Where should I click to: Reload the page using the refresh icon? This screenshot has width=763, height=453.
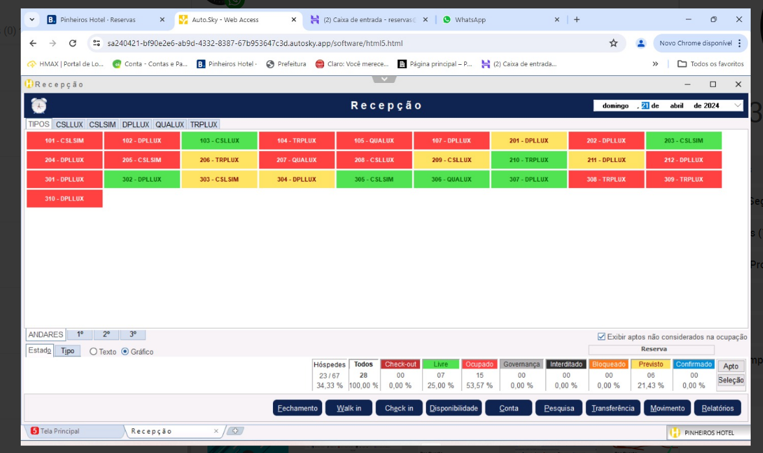coord(73,43)
